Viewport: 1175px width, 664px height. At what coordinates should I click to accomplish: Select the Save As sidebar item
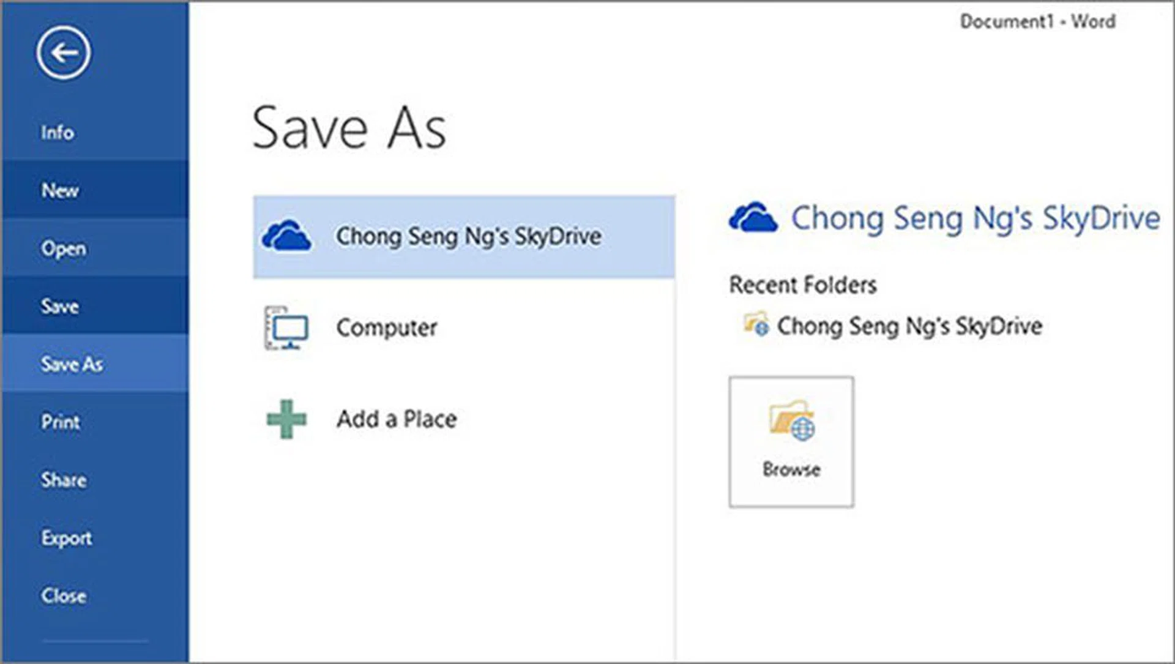click(72, 364)
